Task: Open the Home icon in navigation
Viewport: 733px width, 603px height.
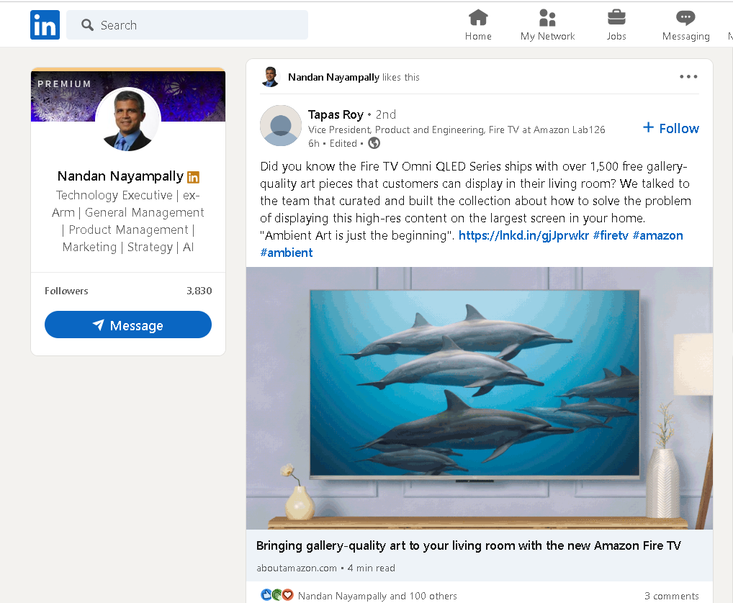Action: 478,17
